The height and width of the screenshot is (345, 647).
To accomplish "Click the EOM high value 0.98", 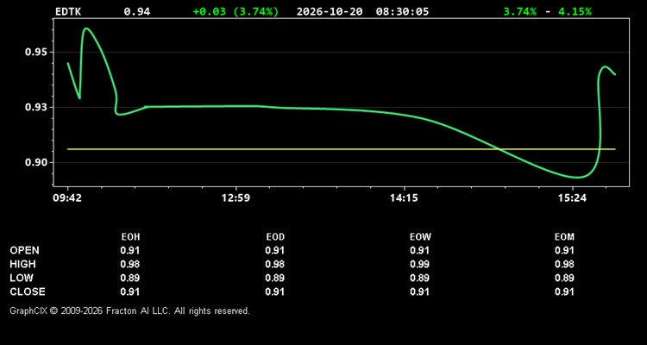I will click(564, 264).
